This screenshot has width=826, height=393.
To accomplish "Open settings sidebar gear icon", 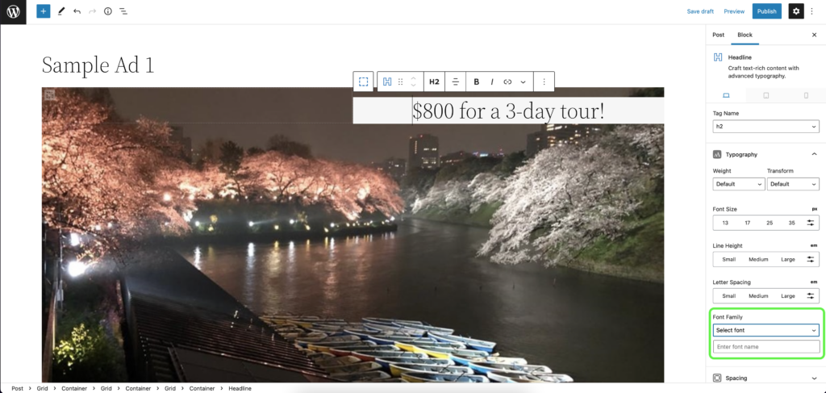I will [796, 11].
